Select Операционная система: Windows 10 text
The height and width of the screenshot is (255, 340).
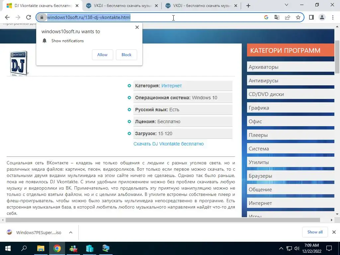pyautogui.click(x=176, y=98)
